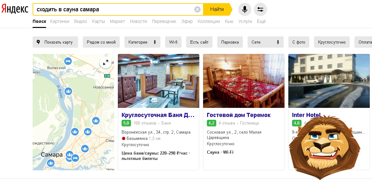
Task: Open the Круглосуточная Баня Д… link
Action: pos(158,115)
